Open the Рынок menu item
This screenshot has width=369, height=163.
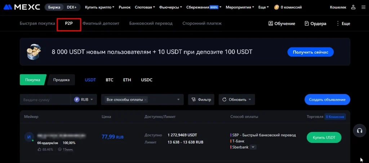coord(125,7)
